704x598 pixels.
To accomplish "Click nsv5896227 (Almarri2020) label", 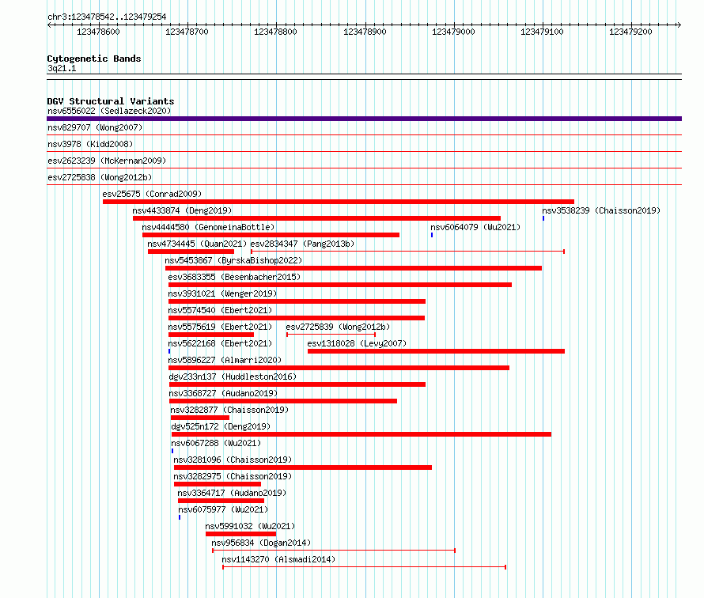I will tap(225, 360).
